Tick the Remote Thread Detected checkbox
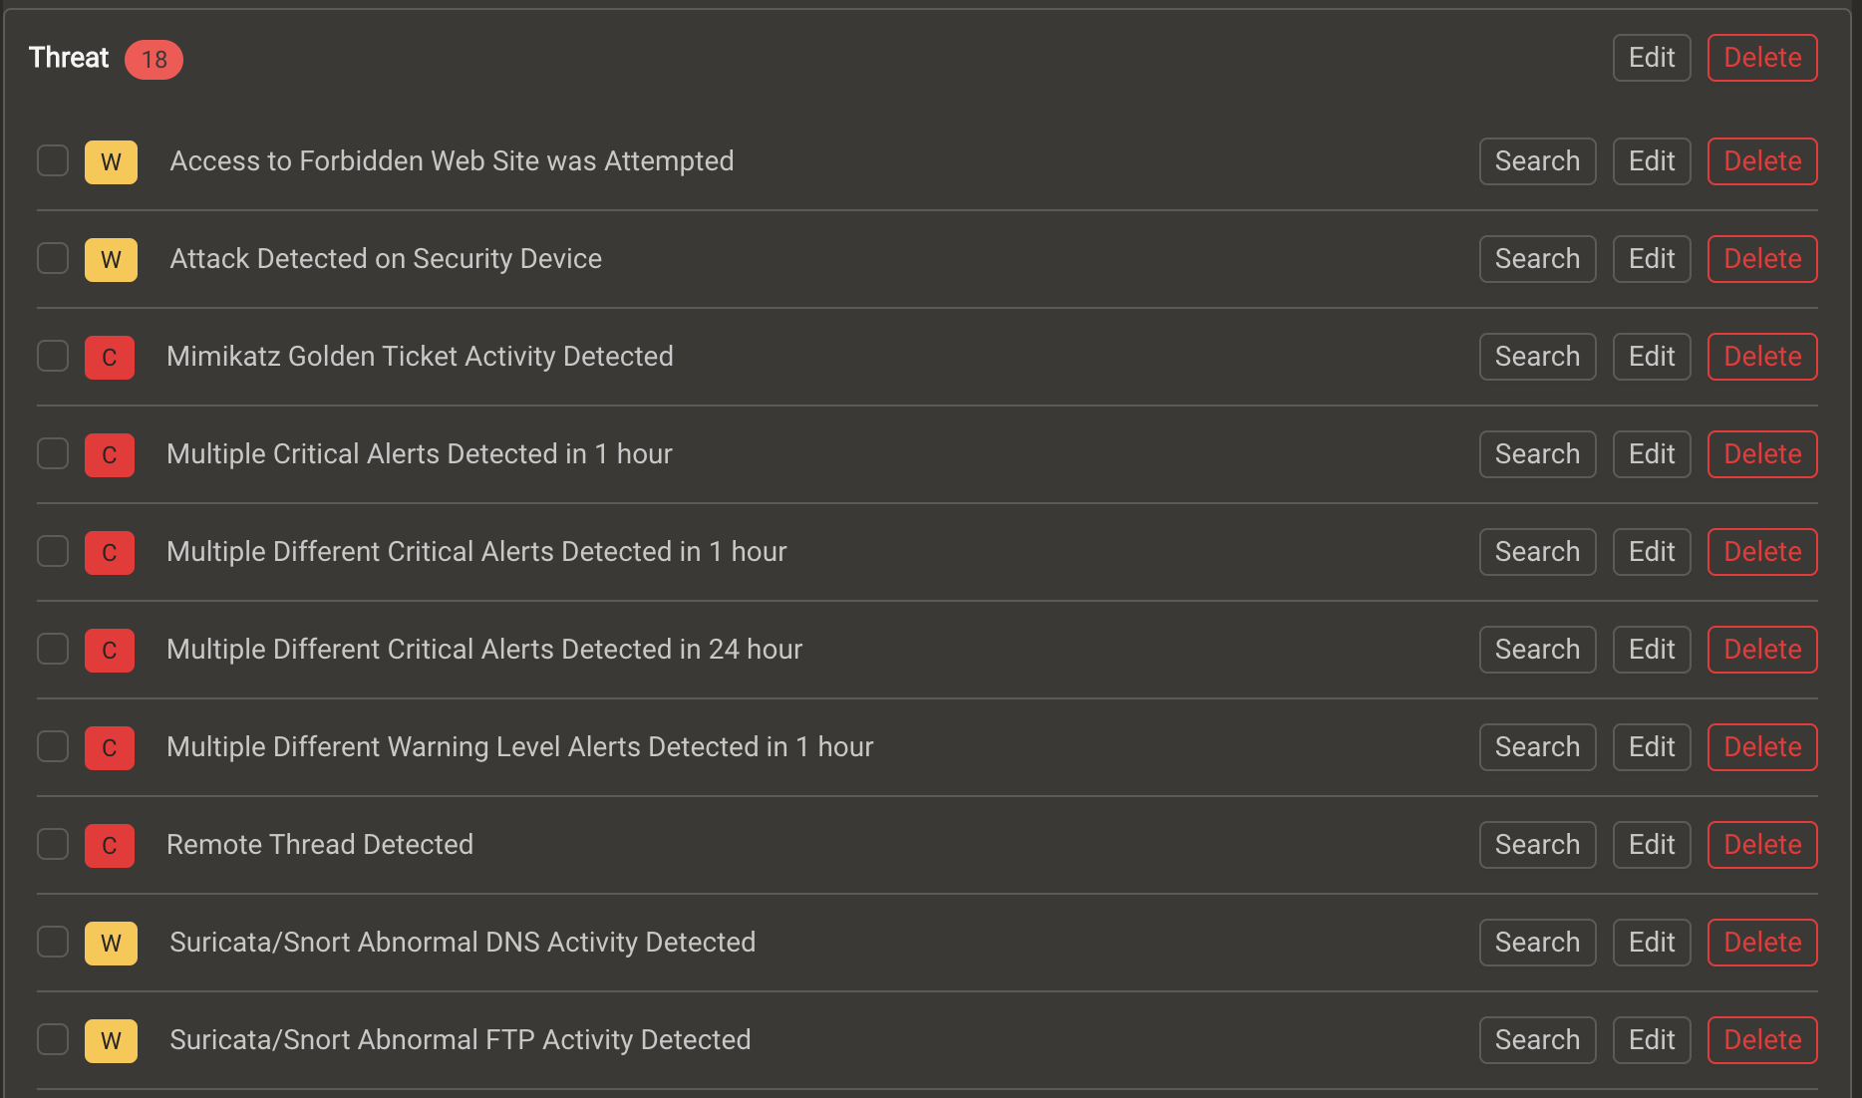 coord(53,844)
